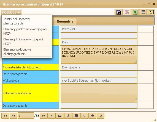Choose 'Elementy punktowe ekofizjografii MPZP'
This screenshot has height=122, width=157.
pos(27,31)
